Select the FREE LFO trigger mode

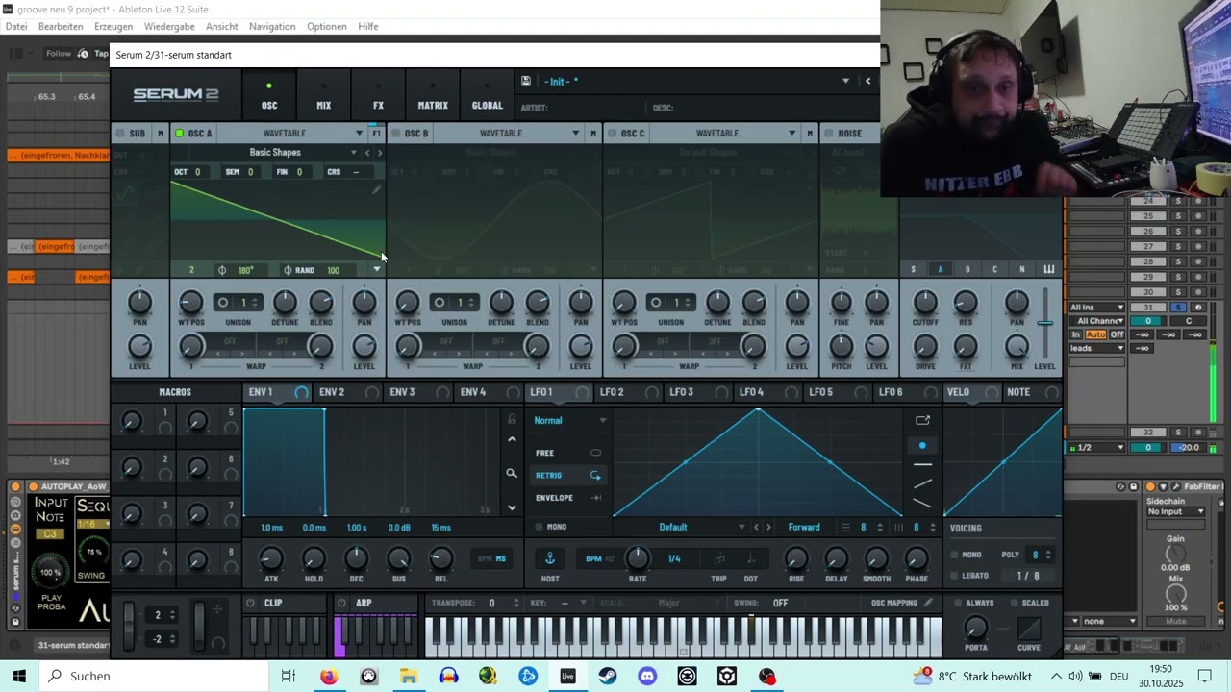pos(568,453)
